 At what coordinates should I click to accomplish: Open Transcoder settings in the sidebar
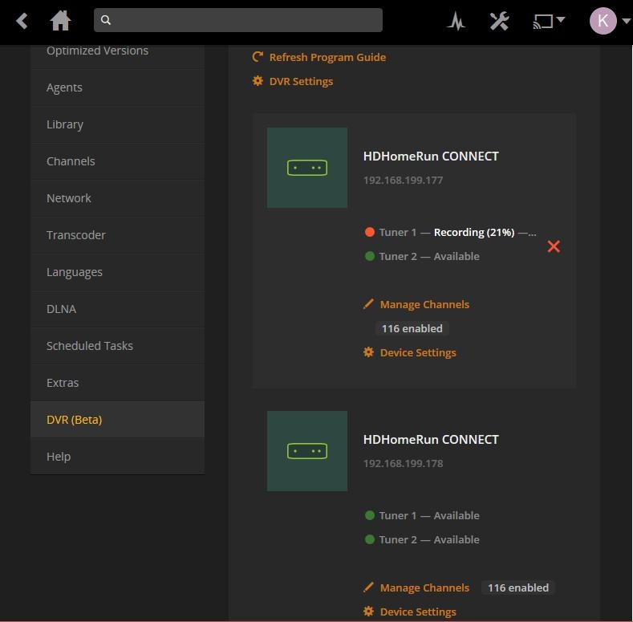[x=117, y=235]
